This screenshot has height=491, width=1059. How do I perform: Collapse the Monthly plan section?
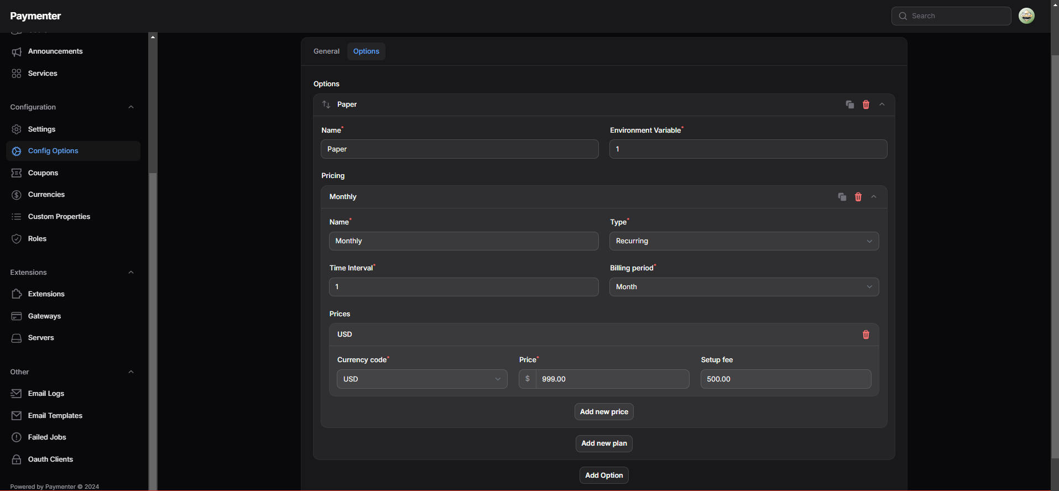click(x=874, y=197)
